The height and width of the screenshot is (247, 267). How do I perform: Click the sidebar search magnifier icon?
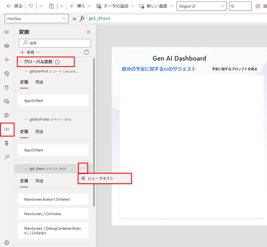pos(7,157)
